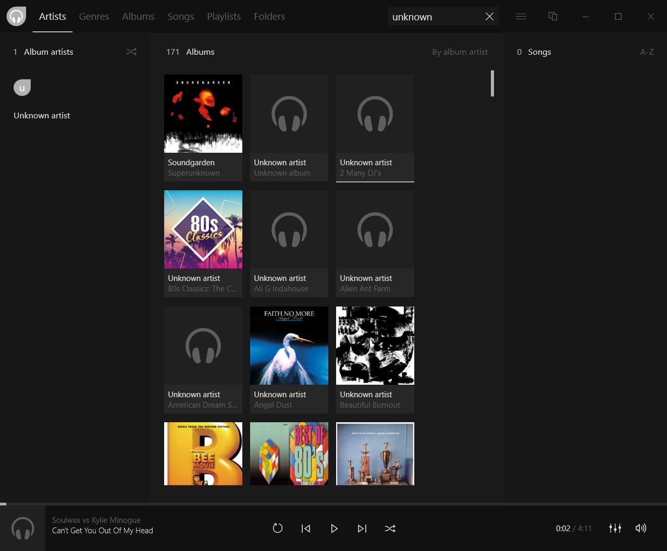Seek forward on the track progress bar

coord(333,504)
